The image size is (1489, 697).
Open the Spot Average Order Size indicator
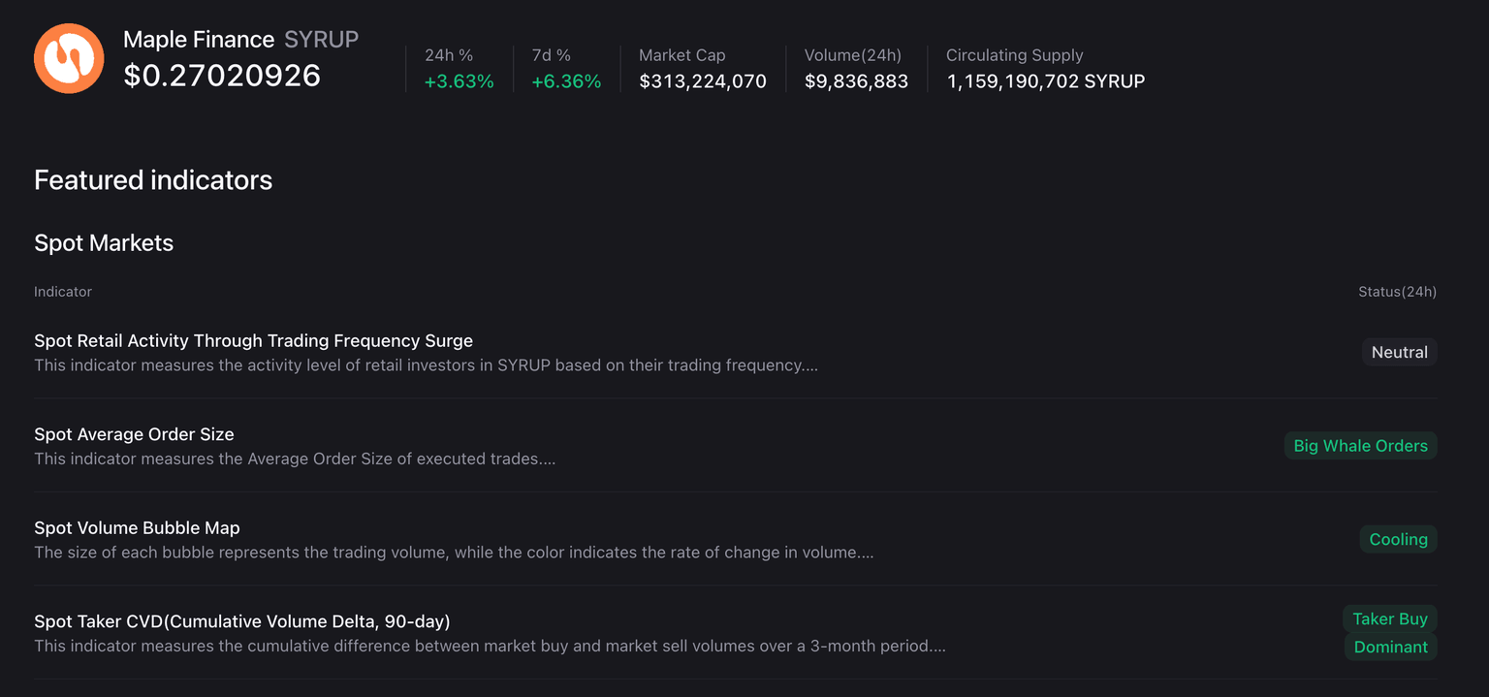click(x=134, y=434)
